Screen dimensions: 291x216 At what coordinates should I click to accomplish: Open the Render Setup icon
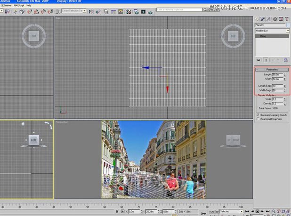tap(136, 12)
